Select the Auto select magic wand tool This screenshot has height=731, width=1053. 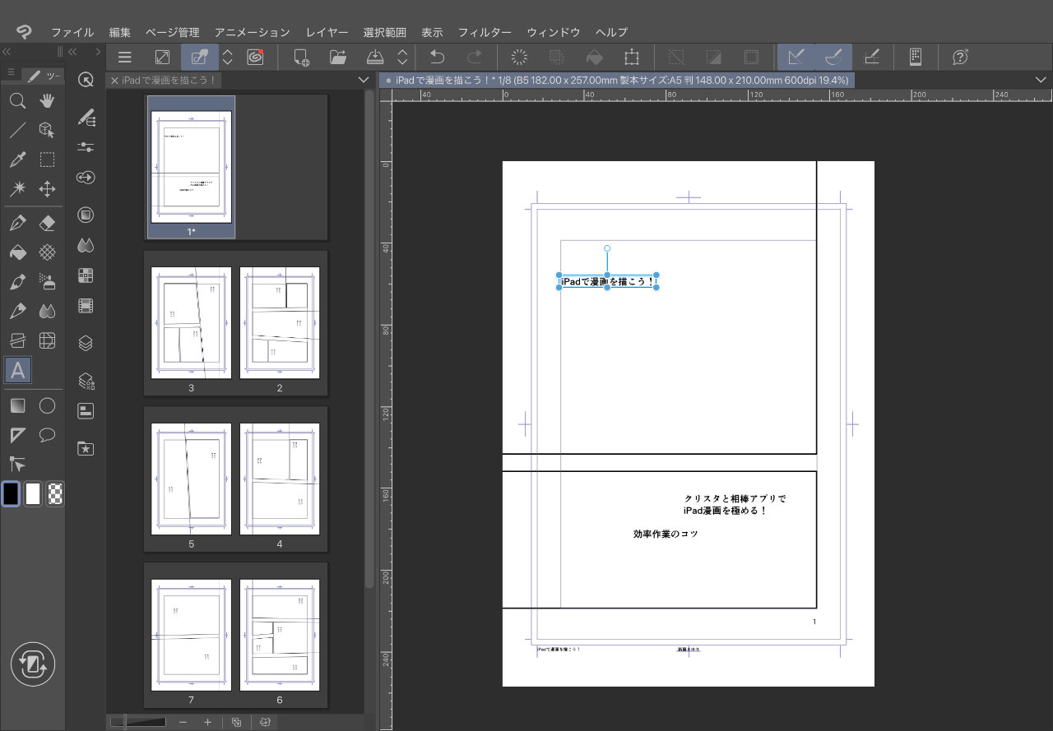click(x=17, y=189)
